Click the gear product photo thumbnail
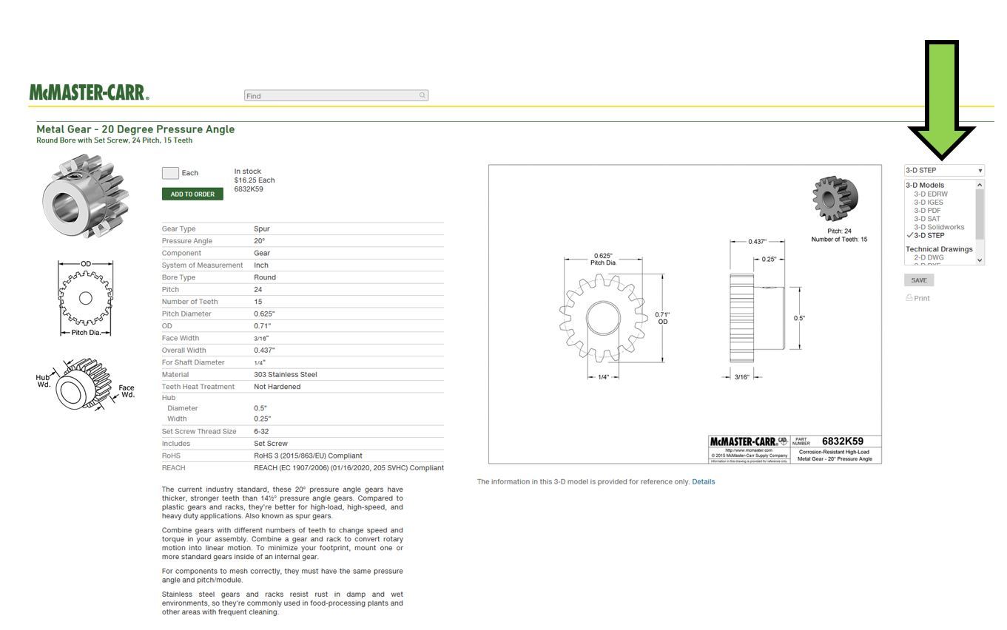Viewport: 1007px width, 630px height. point(86,197)
